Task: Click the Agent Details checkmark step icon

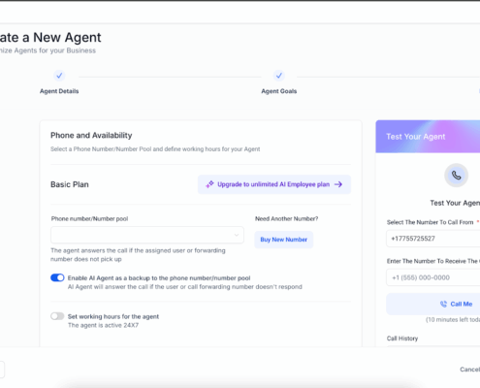Action: [x=59, y=76]
